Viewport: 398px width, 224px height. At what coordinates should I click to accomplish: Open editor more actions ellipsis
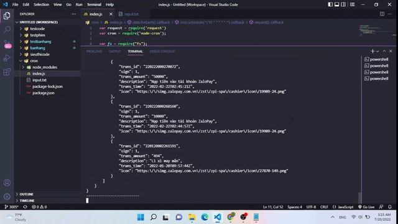tap(390, 14)
